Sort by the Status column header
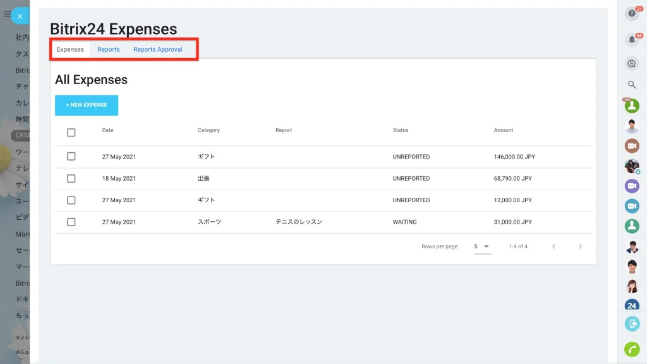The height and width of the screenshot is (364, 647). point(400,130)
